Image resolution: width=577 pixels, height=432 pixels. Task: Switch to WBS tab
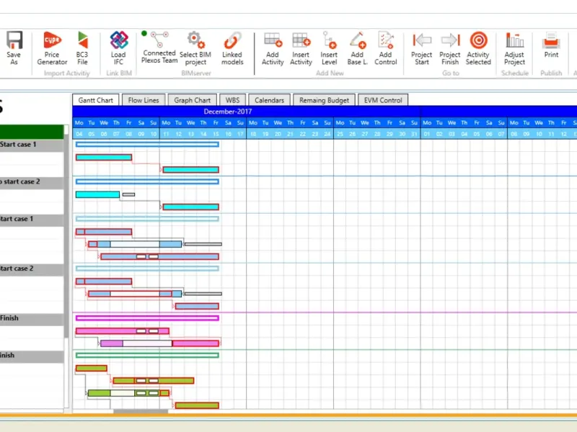coord(232,100)
